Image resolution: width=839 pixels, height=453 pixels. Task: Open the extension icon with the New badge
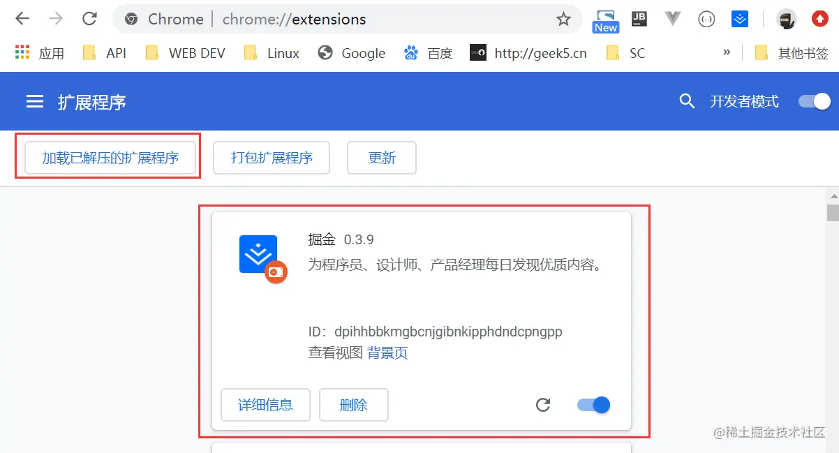point(606,20)
